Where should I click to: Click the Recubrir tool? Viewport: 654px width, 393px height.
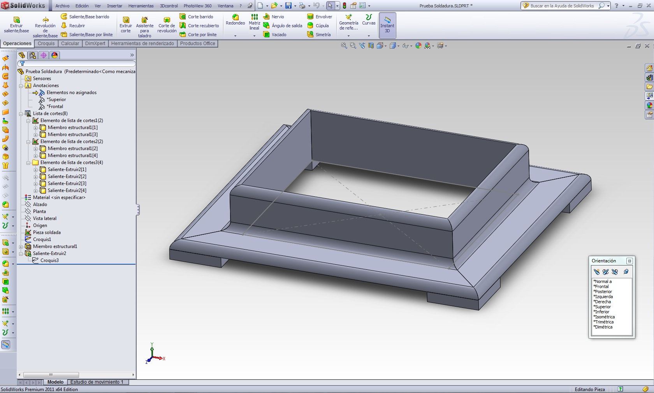click(73, 26)
